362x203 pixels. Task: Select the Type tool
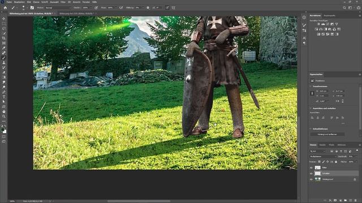coord(4,96)
